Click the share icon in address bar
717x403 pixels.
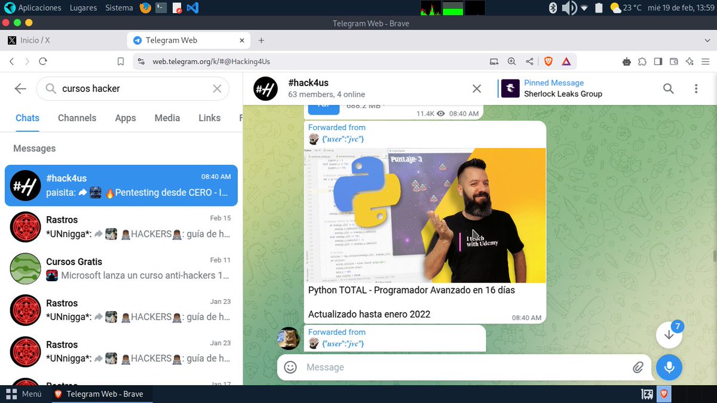529,61
